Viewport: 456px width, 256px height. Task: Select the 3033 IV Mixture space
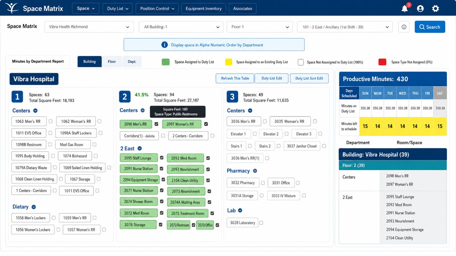pyautogui.click(x=283, y=196)
